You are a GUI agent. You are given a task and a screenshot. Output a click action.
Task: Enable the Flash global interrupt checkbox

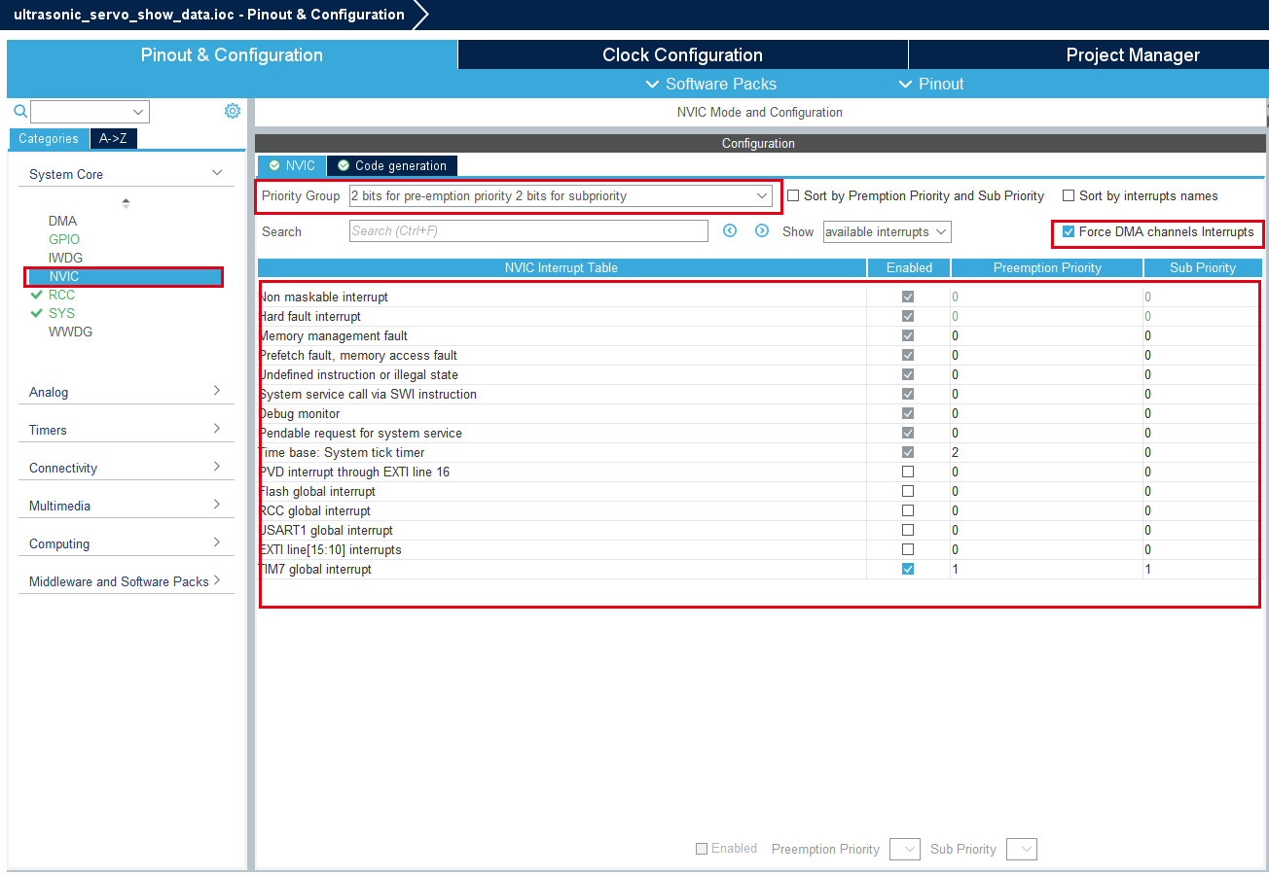pos(908,491)
